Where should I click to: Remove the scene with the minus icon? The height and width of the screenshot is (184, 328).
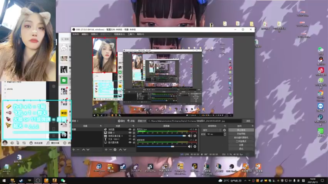[78, 150]
